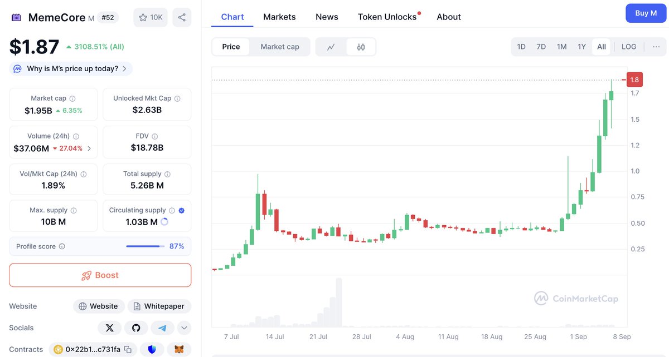Open chart more options ellipsis
This screenshot has height=357, width=669.
point(656,47)
